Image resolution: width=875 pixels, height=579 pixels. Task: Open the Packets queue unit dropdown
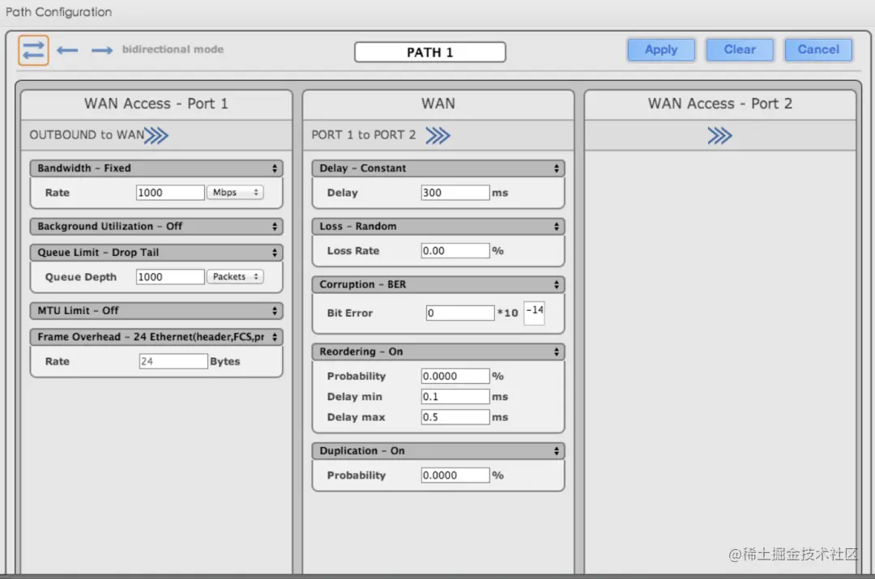pyautogui.click(x=235, y=277)
